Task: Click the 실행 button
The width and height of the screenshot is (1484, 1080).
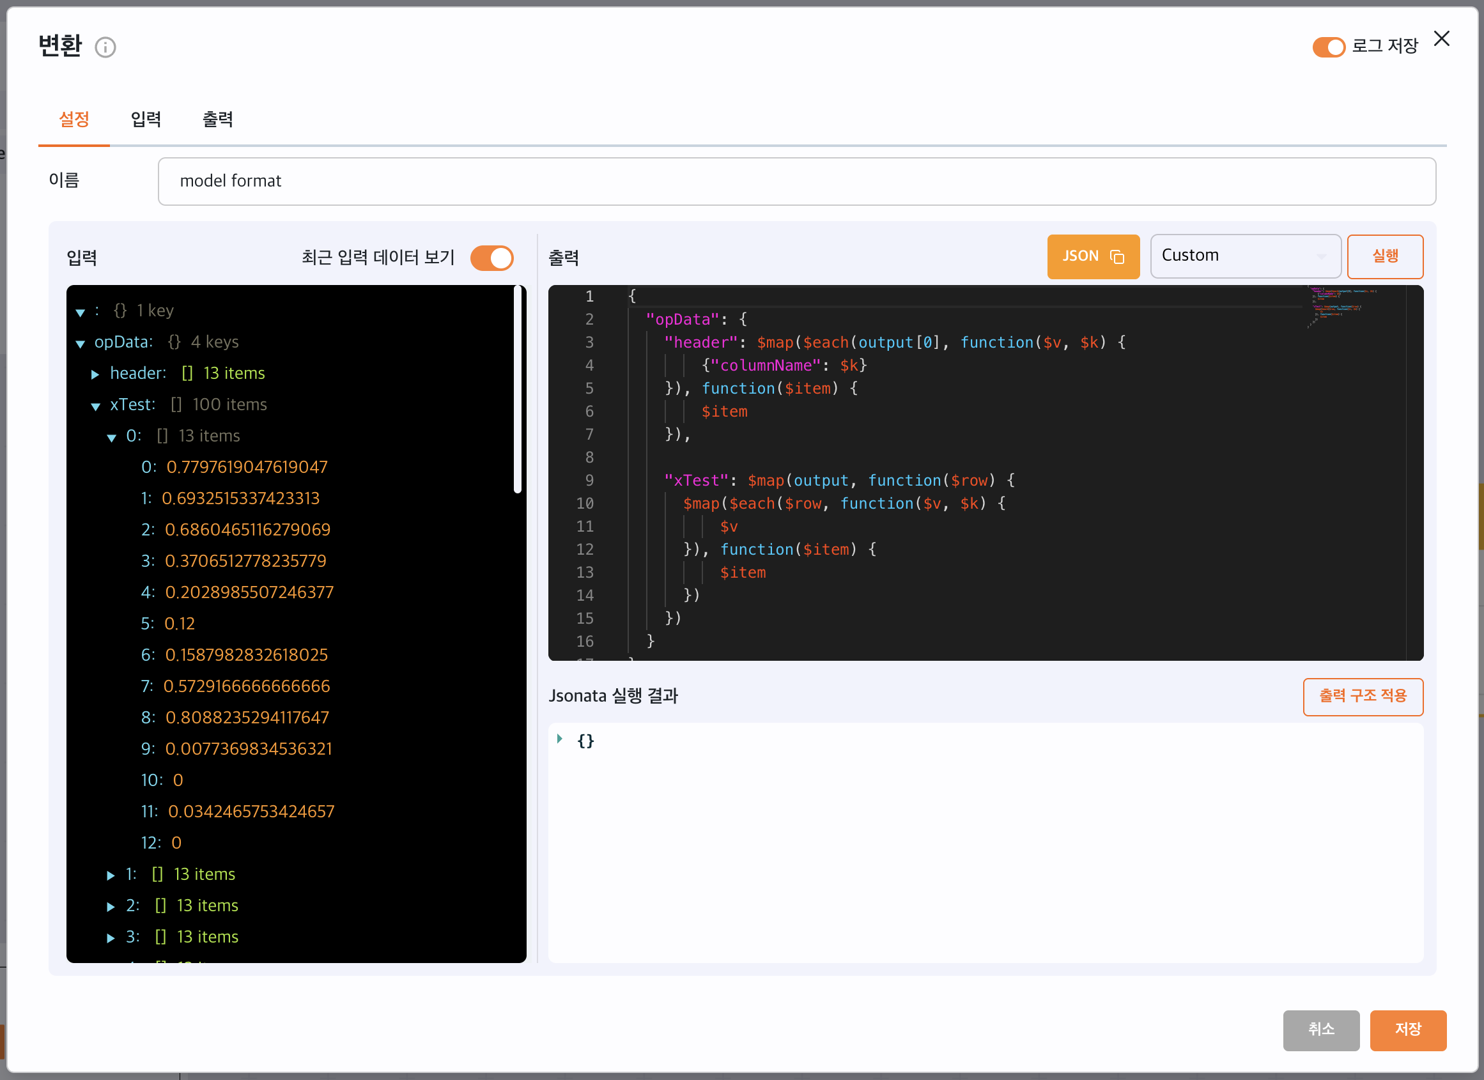Action: 1385,256
